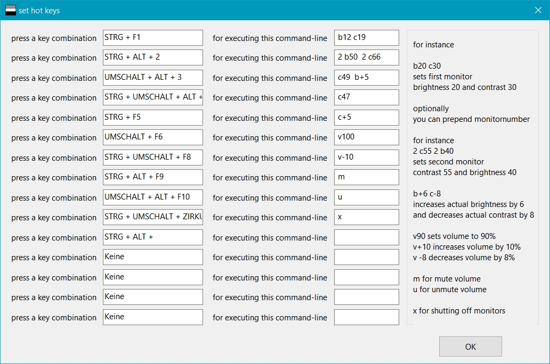Viewport: 550px width, 364px height.
Task: Select the mute command field with m
Action: [x=367, y=177]
